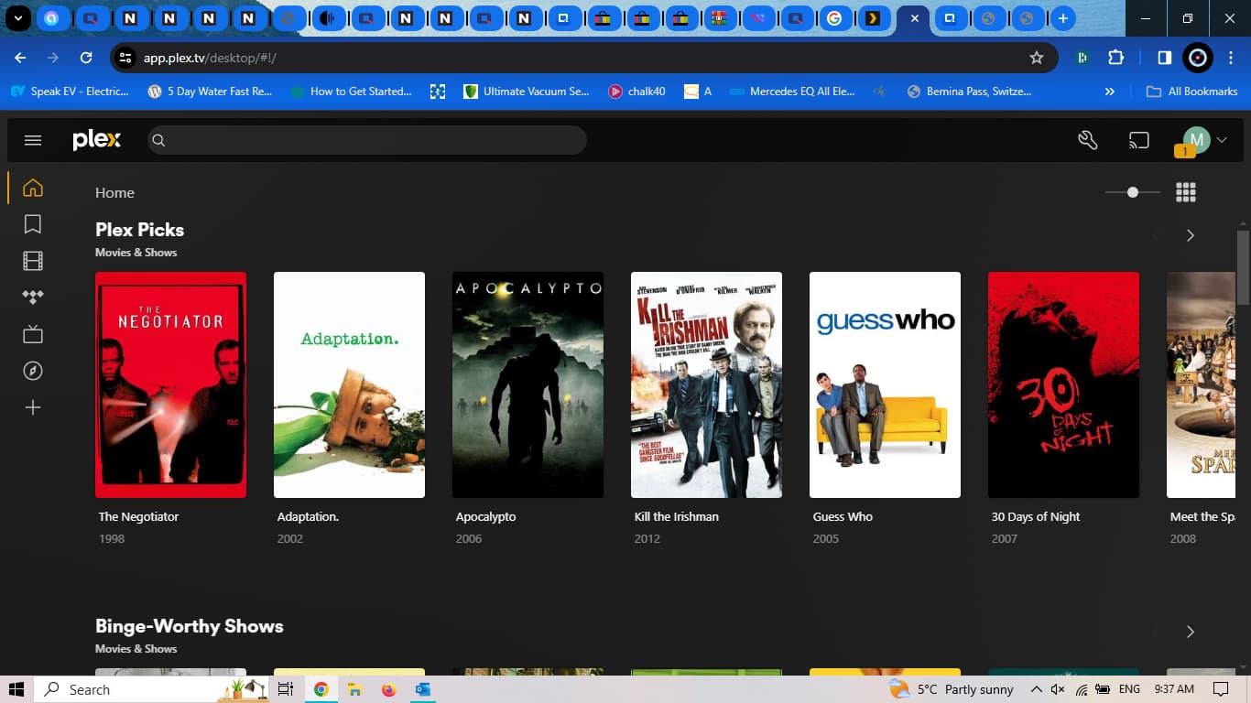Open File Explorer from the taskbar

354,689
